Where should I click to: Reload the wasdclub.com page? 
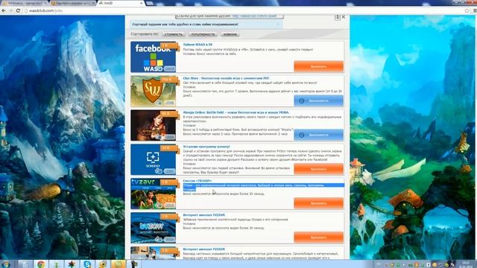(x=18, y=10)
